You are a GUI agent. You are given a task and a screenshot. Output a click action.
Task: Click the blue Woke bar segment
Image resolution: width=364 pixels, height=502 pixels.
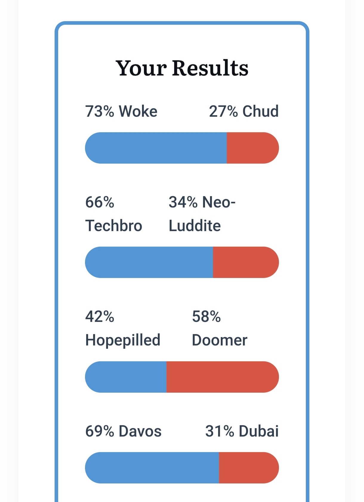tap(156, 148)
